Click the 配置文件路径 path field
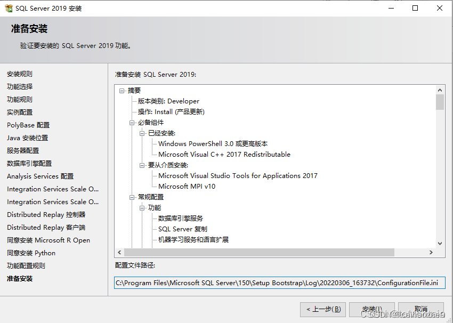The width and height of the screenshot is (453, 323). [277, 282]
